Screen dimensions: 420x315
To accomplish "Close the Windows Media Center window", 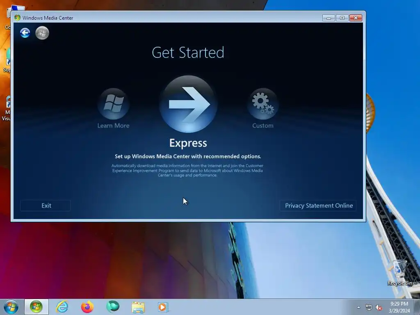I will [356, 18].
